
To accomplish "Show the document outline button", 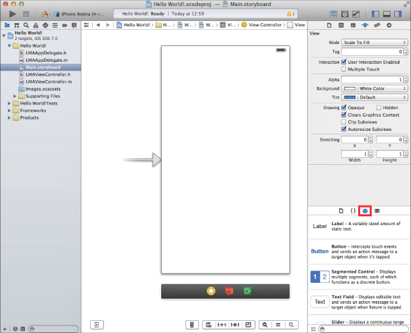I will 97,325.
